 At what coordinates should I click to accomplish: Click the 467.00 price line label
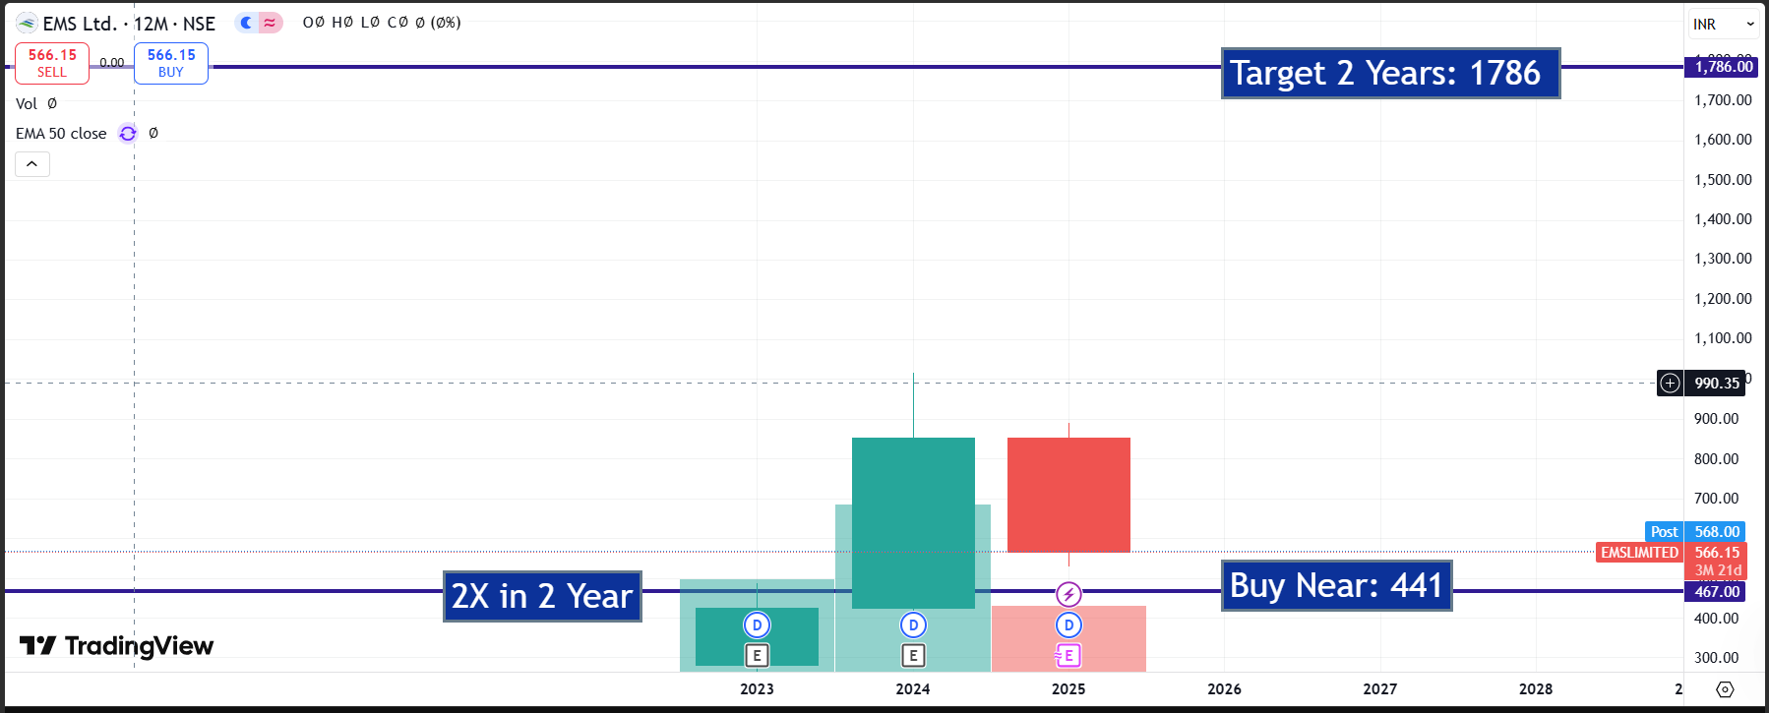coord(1715,591)
